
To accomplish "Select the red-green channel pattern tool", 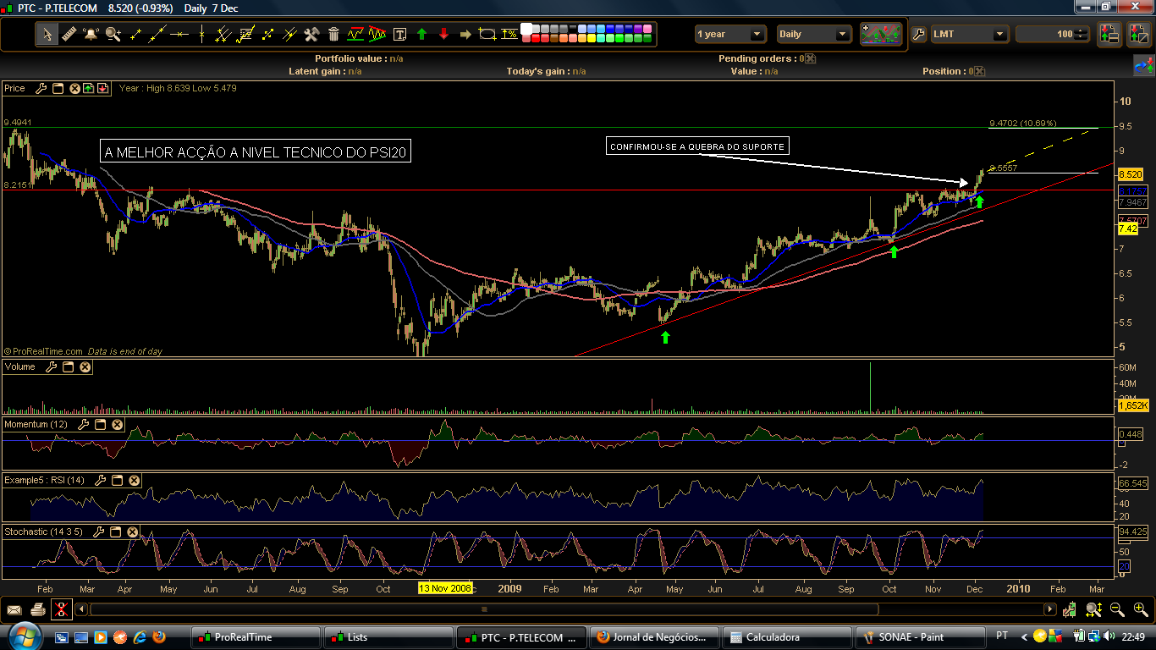I will (355, 35).
